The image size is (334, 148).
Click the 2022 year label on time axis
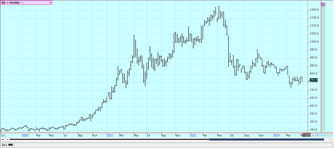pyautogui.click(x=193, y=135)
